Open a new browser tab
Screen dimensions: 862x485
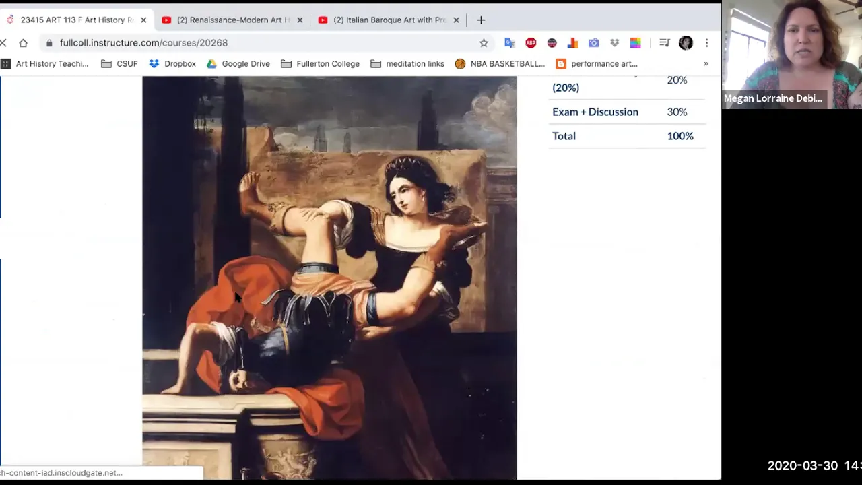point(481,20)
